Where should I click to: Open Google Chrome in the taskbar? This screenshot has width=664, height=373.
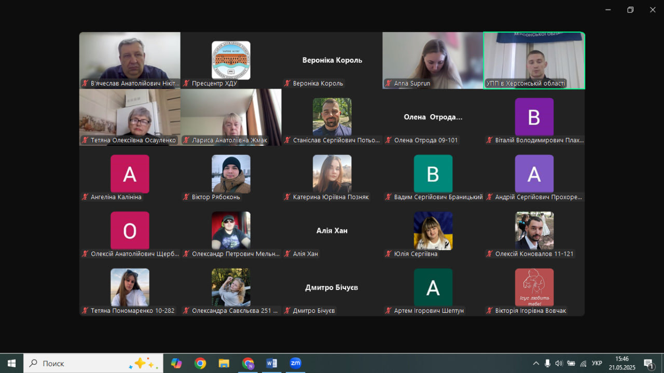(x=200, y=363)
